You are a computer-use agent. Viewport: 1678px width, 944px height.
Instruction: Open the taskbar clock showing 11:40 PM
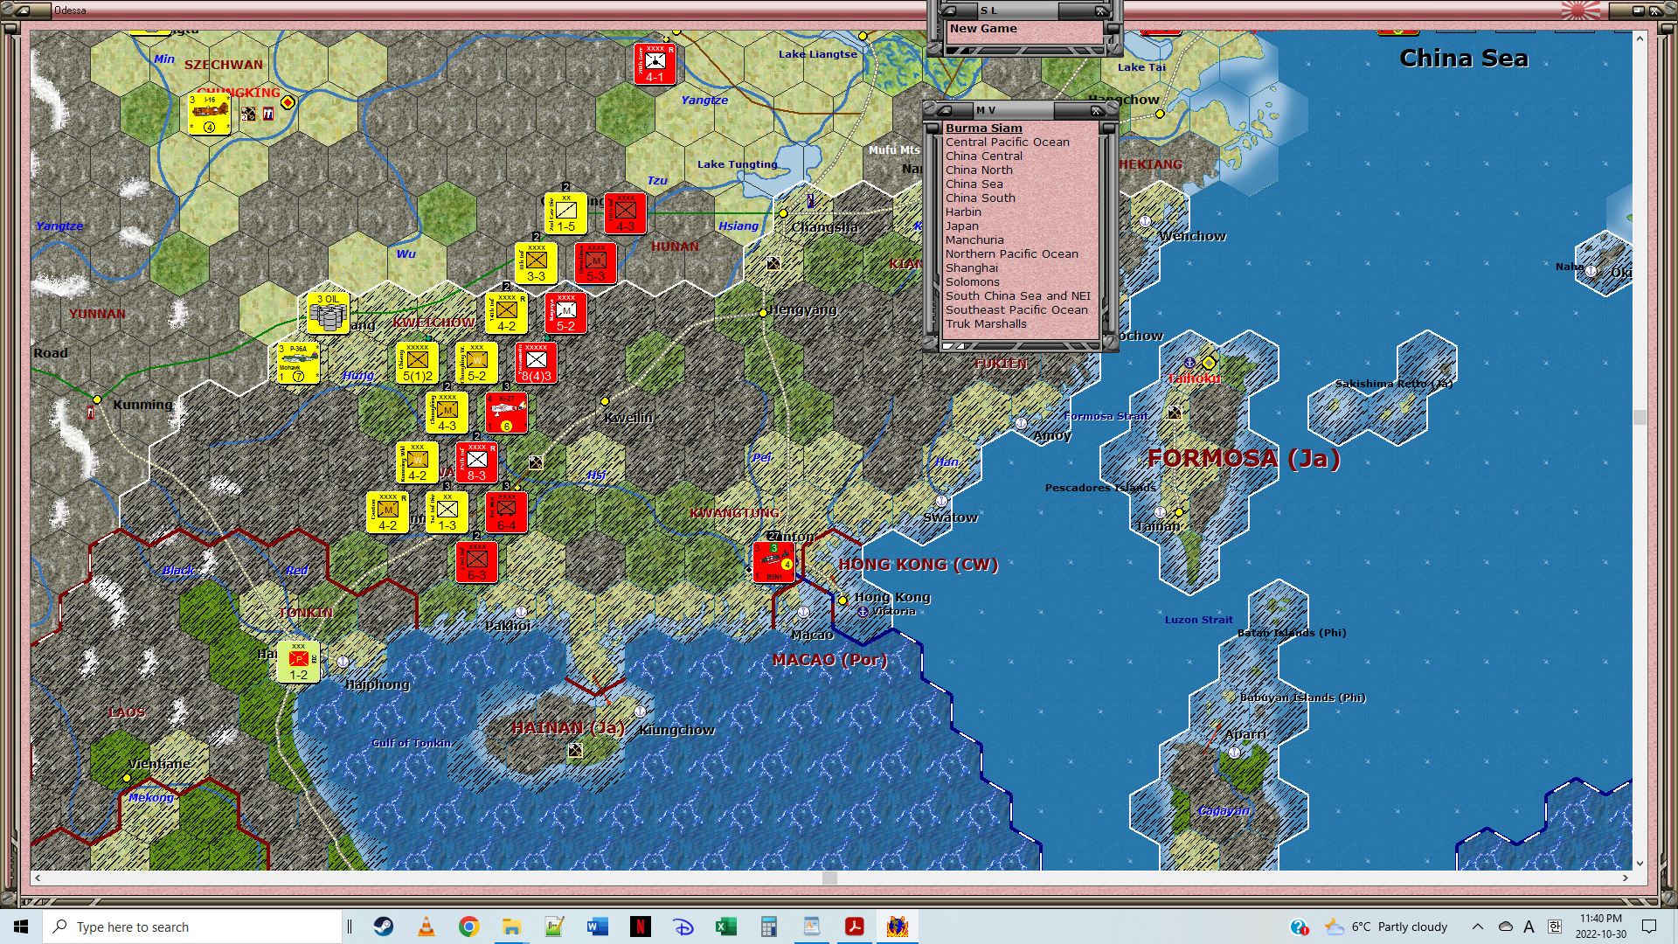pos(1600,927)
